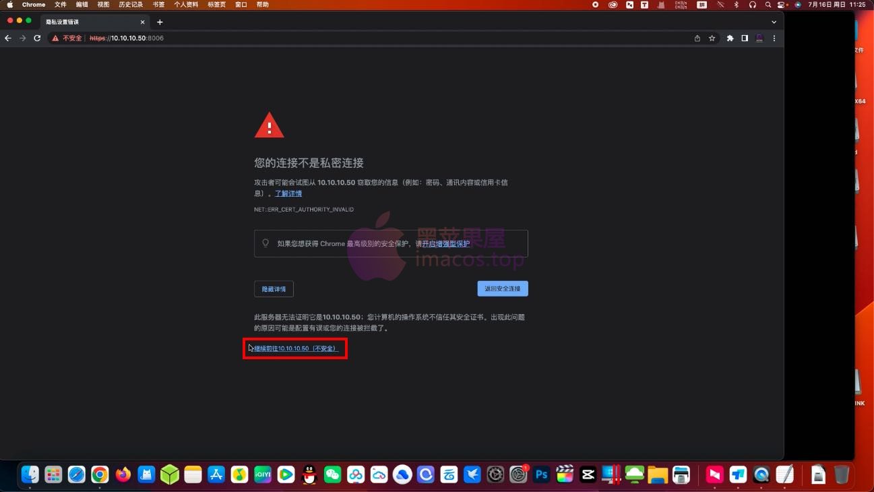874x492 pixels.
Task: Open the 历史记录 menu
Action: 131,5
